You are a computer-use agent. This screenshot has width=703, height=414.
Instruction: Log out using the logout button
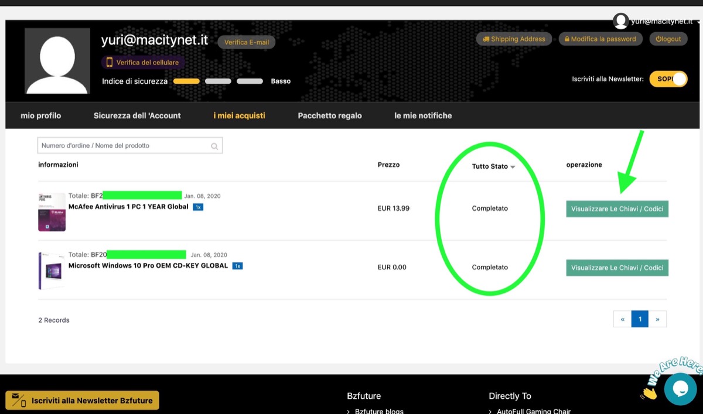click(668, 39)
